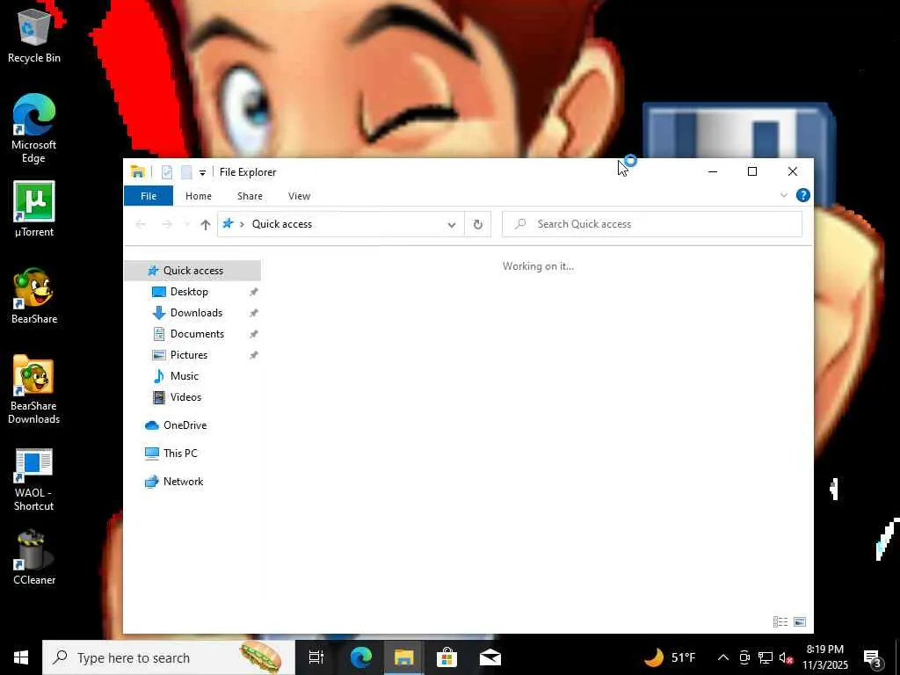This screenshot has height=675, width=900.
Task: Expand the ribbon with the chevron
Action: pyautogui.click(x=783, y=195)
